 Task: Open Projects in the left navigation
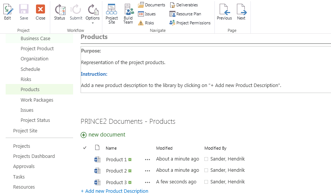click(x=21, y=146)
